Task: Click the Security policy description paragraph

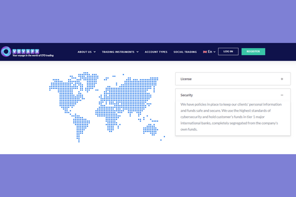Action: [231, 117]
